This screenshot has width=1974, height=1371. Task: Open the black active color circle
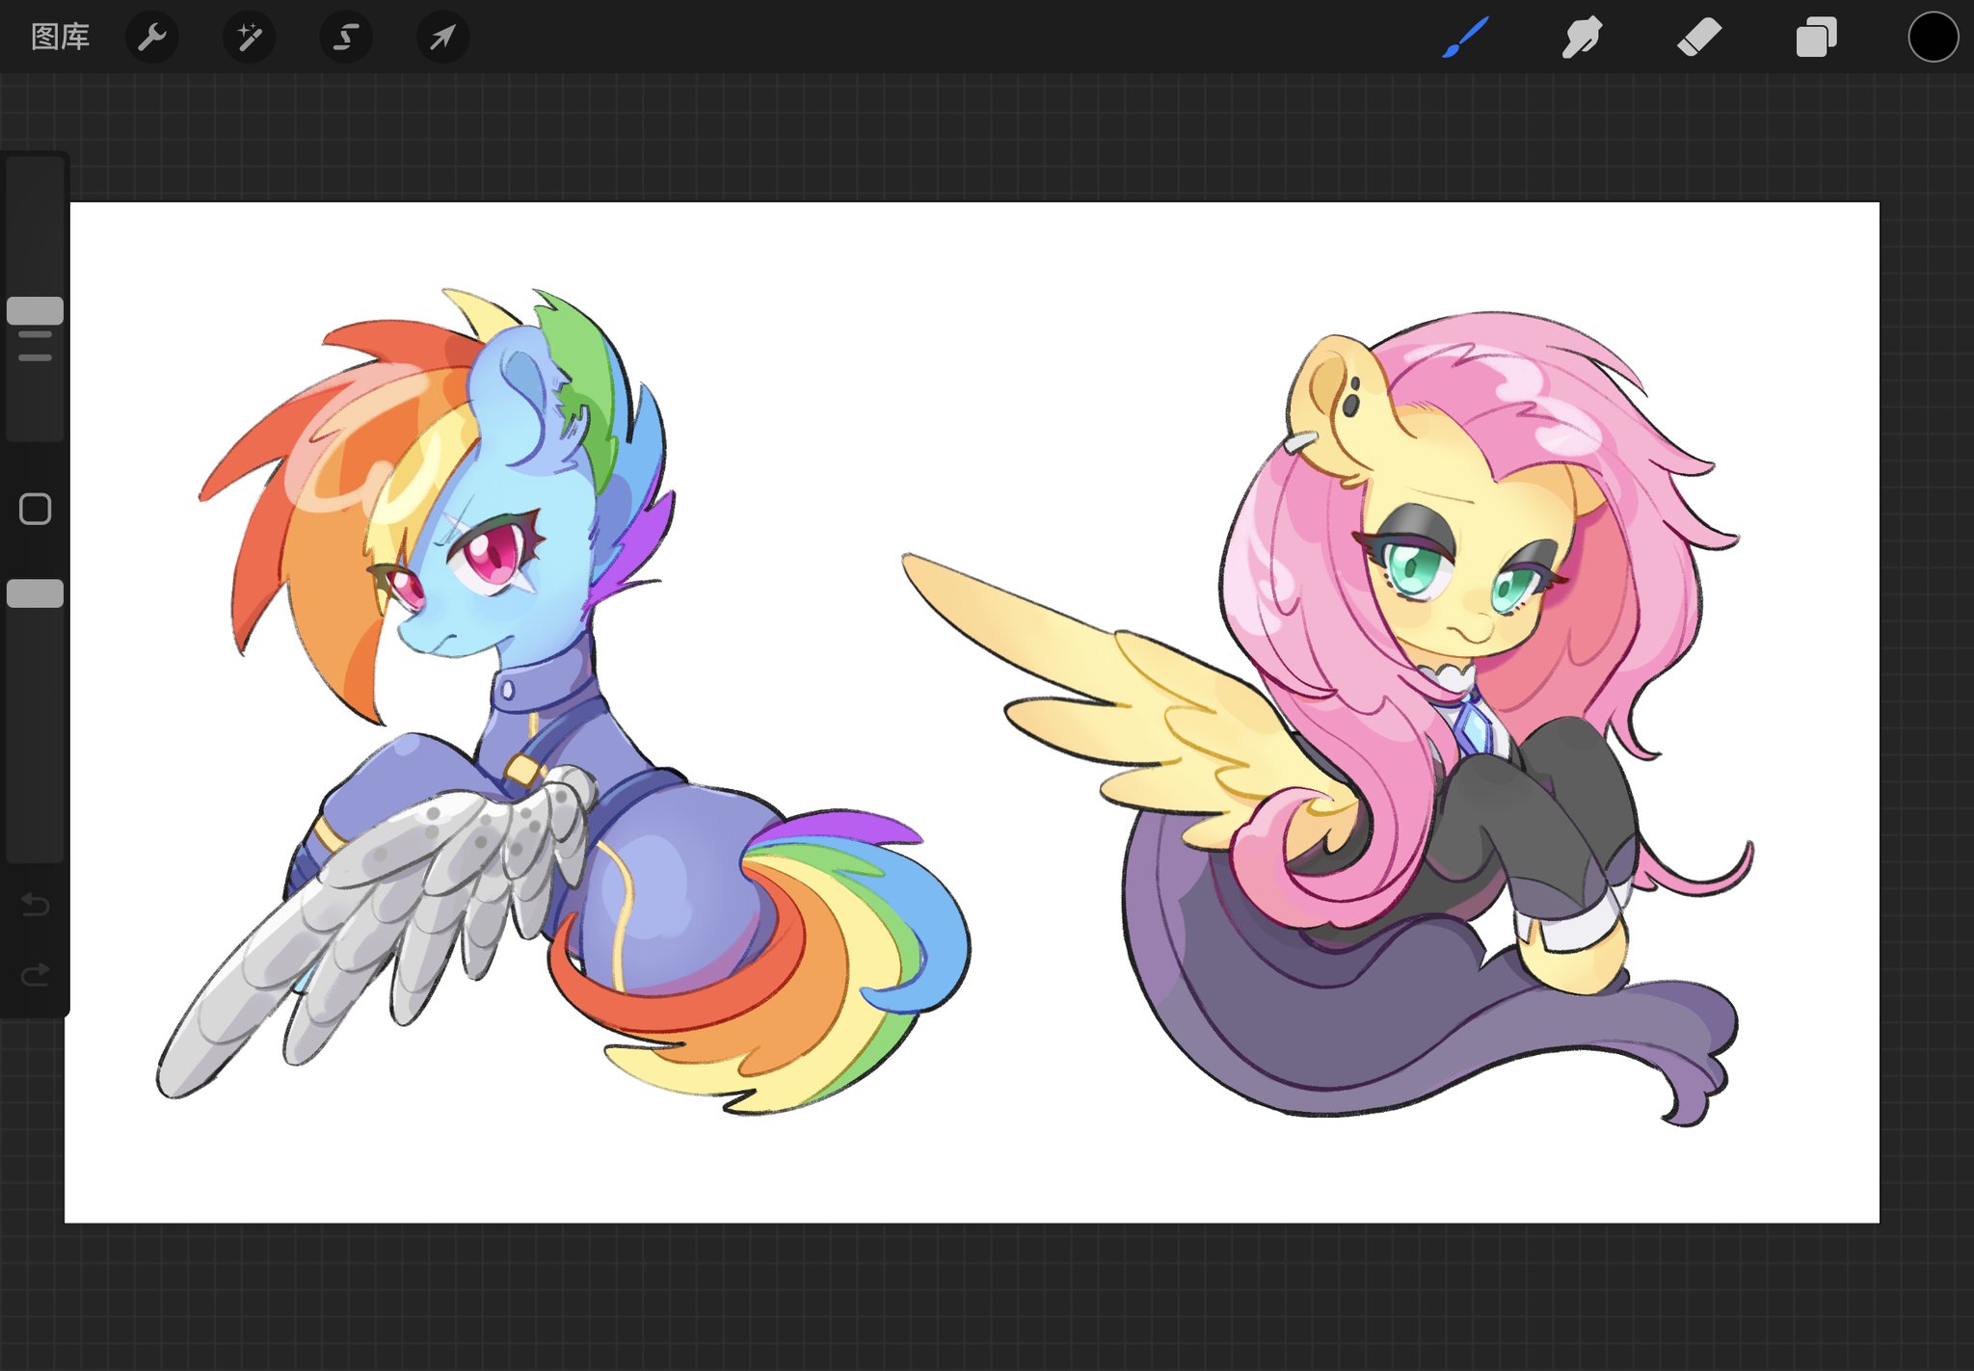pos(1933,38)
